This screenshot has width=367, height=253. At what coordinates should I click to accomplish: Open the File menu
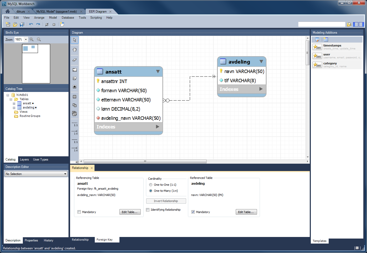7,18
